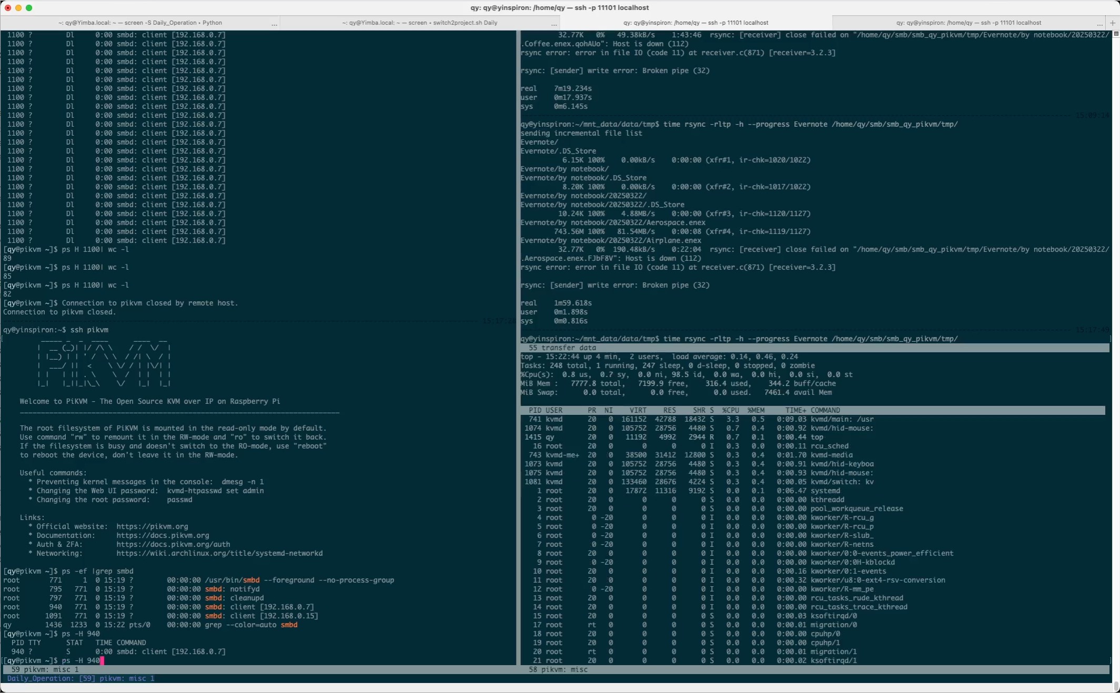Click 'Evernote/by notebook/20250322/Aerospace.enex' line
Screen dimensions: 1120x693
613,222
